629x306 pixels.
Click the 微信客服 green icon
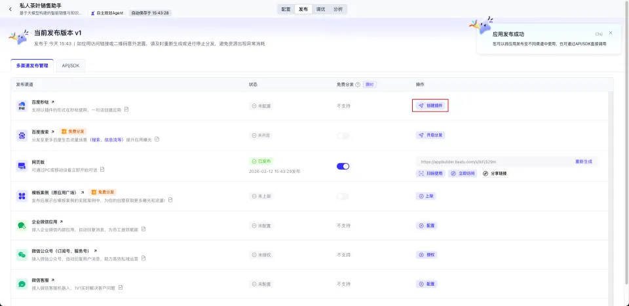(x=22, y=284)
